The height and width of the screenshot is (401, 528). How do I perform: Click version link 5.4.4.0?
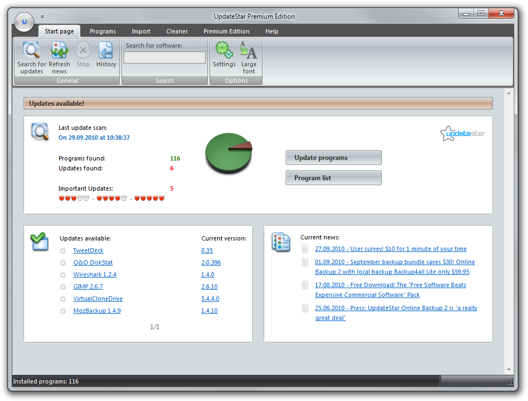pos(210,299)
